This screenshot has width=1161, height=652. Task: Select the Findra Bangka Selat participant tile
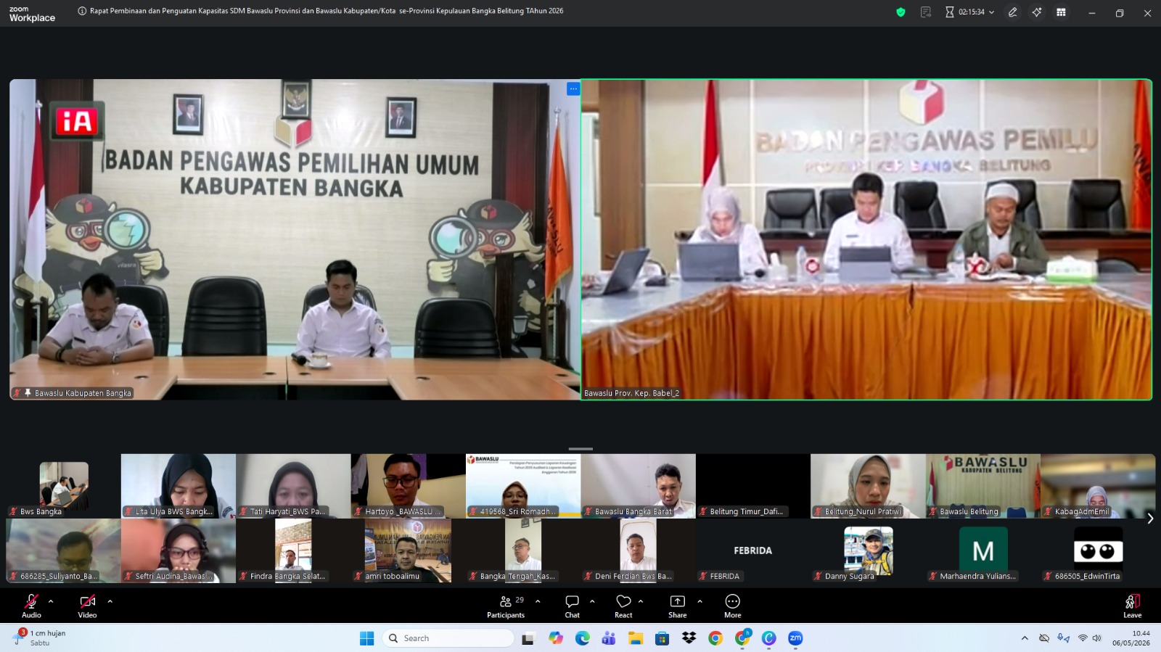[x=293, y=550]
